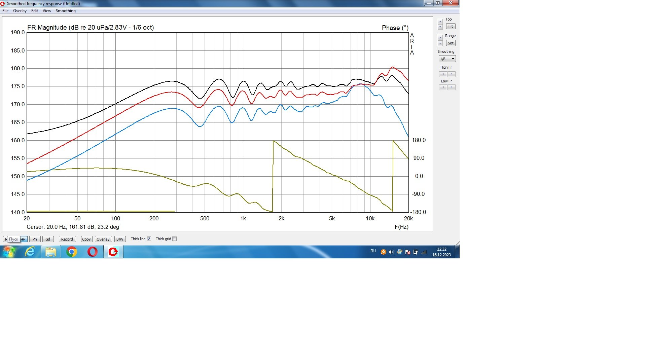Viewport: 646px width, 363px height.
Task: Open the Smoothing menu in menu bar
Action: (x=66, y=11)
